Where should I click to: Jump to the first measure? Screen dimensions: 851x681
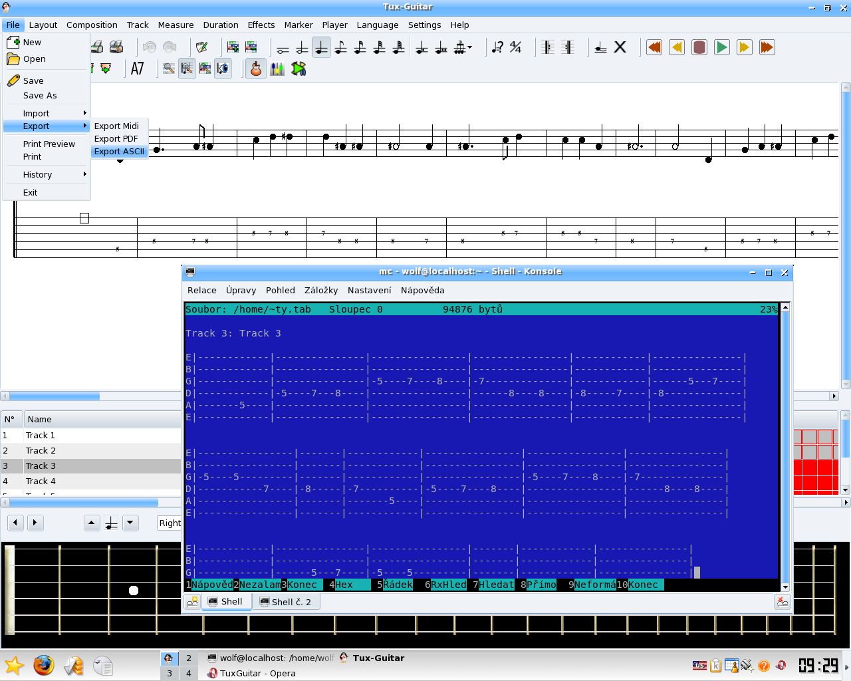[654, 48]
